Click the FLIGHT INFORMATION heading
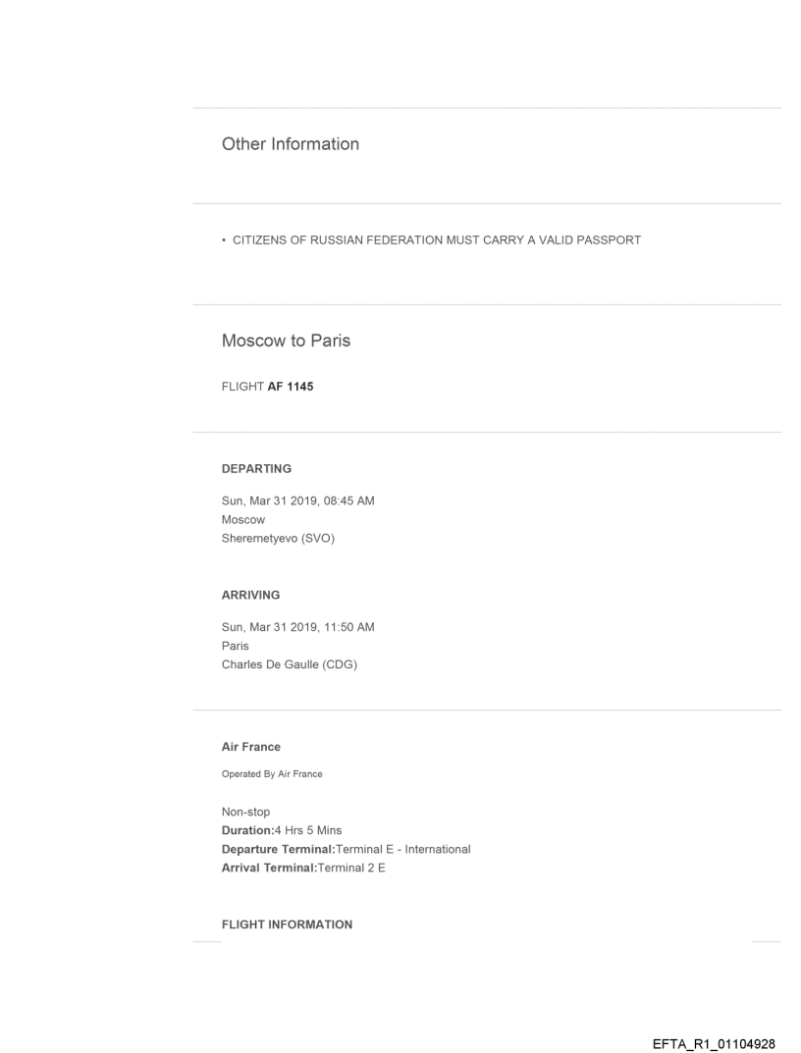801x1053 pixels. click(x=288, y=924)
